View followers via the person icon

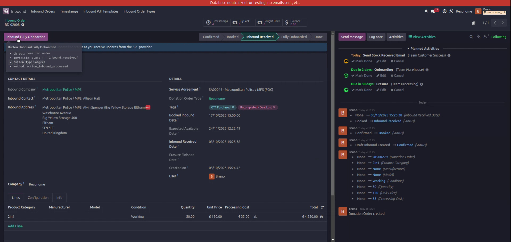[485, 37]
